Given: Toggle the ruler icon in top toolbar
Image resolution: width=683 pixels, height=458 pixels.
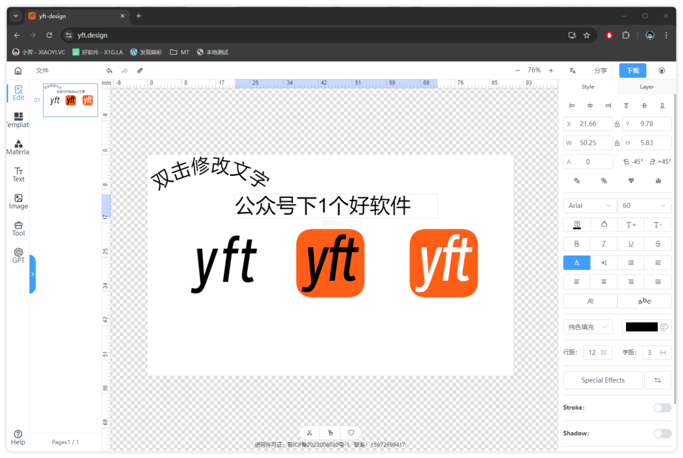Looking at the screenshot, I should (x=140, y=71).
